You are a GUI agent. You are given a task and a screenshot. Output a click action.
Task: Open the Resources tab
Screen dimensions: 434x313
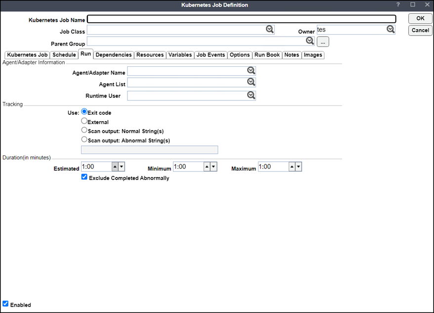click(x=150, y=55)
